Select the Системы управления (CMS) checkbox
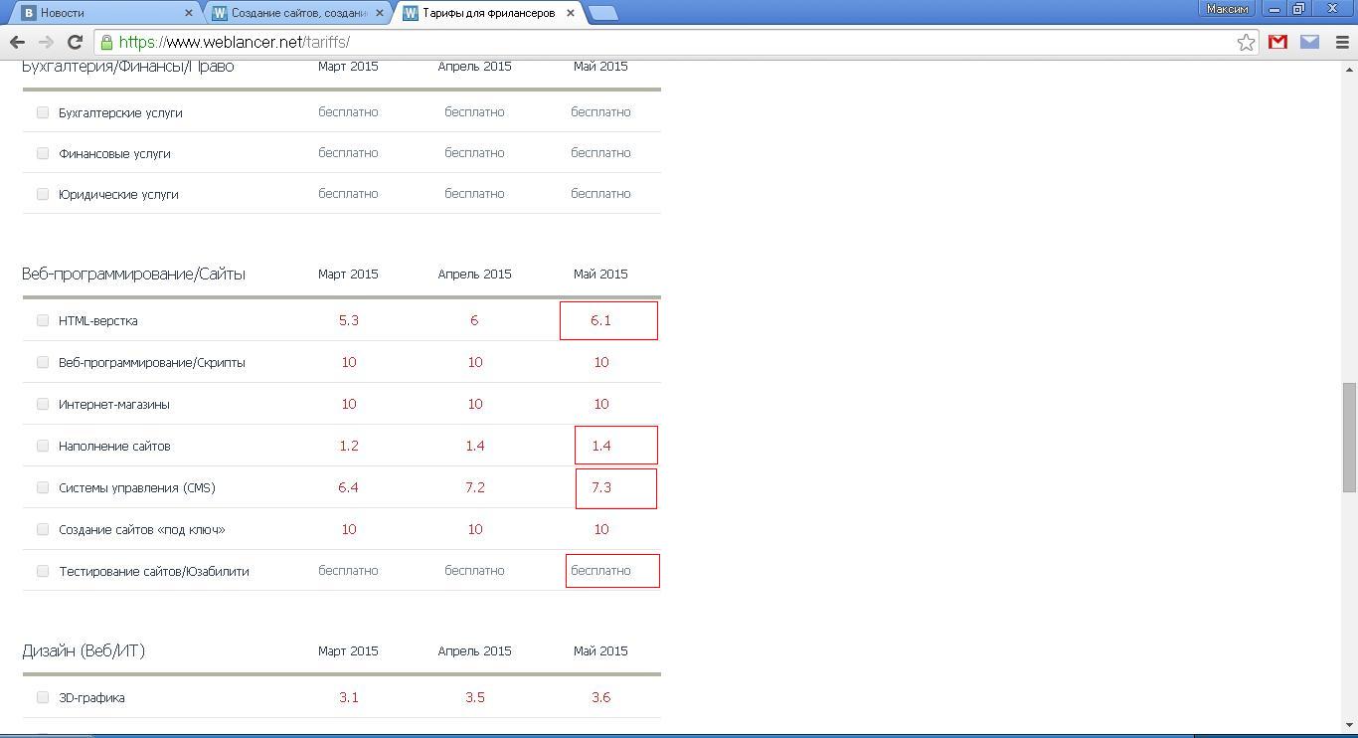 pos(43,487)
